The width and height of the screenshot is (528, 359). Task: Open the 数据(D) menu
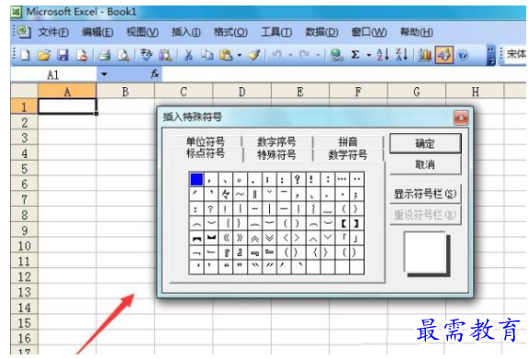[321, 32]
